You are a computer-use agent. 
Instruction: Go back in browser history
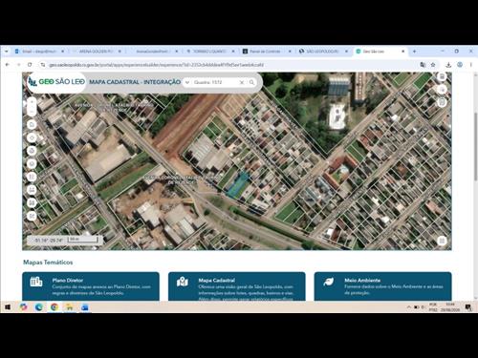click(x=8, y=65)
